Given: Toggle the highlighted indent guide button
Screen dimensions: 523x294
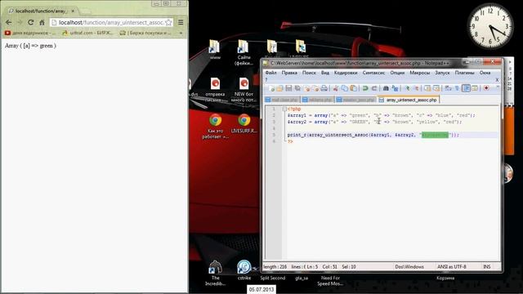Looking at the screenshot, I should (466, 88).
